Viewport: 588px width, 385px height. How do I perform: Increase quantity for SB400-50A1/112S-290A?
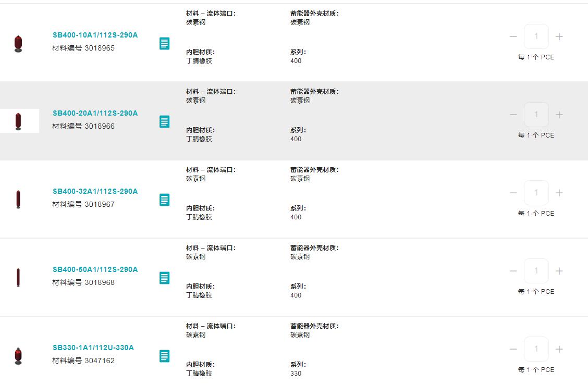point(559,271)
